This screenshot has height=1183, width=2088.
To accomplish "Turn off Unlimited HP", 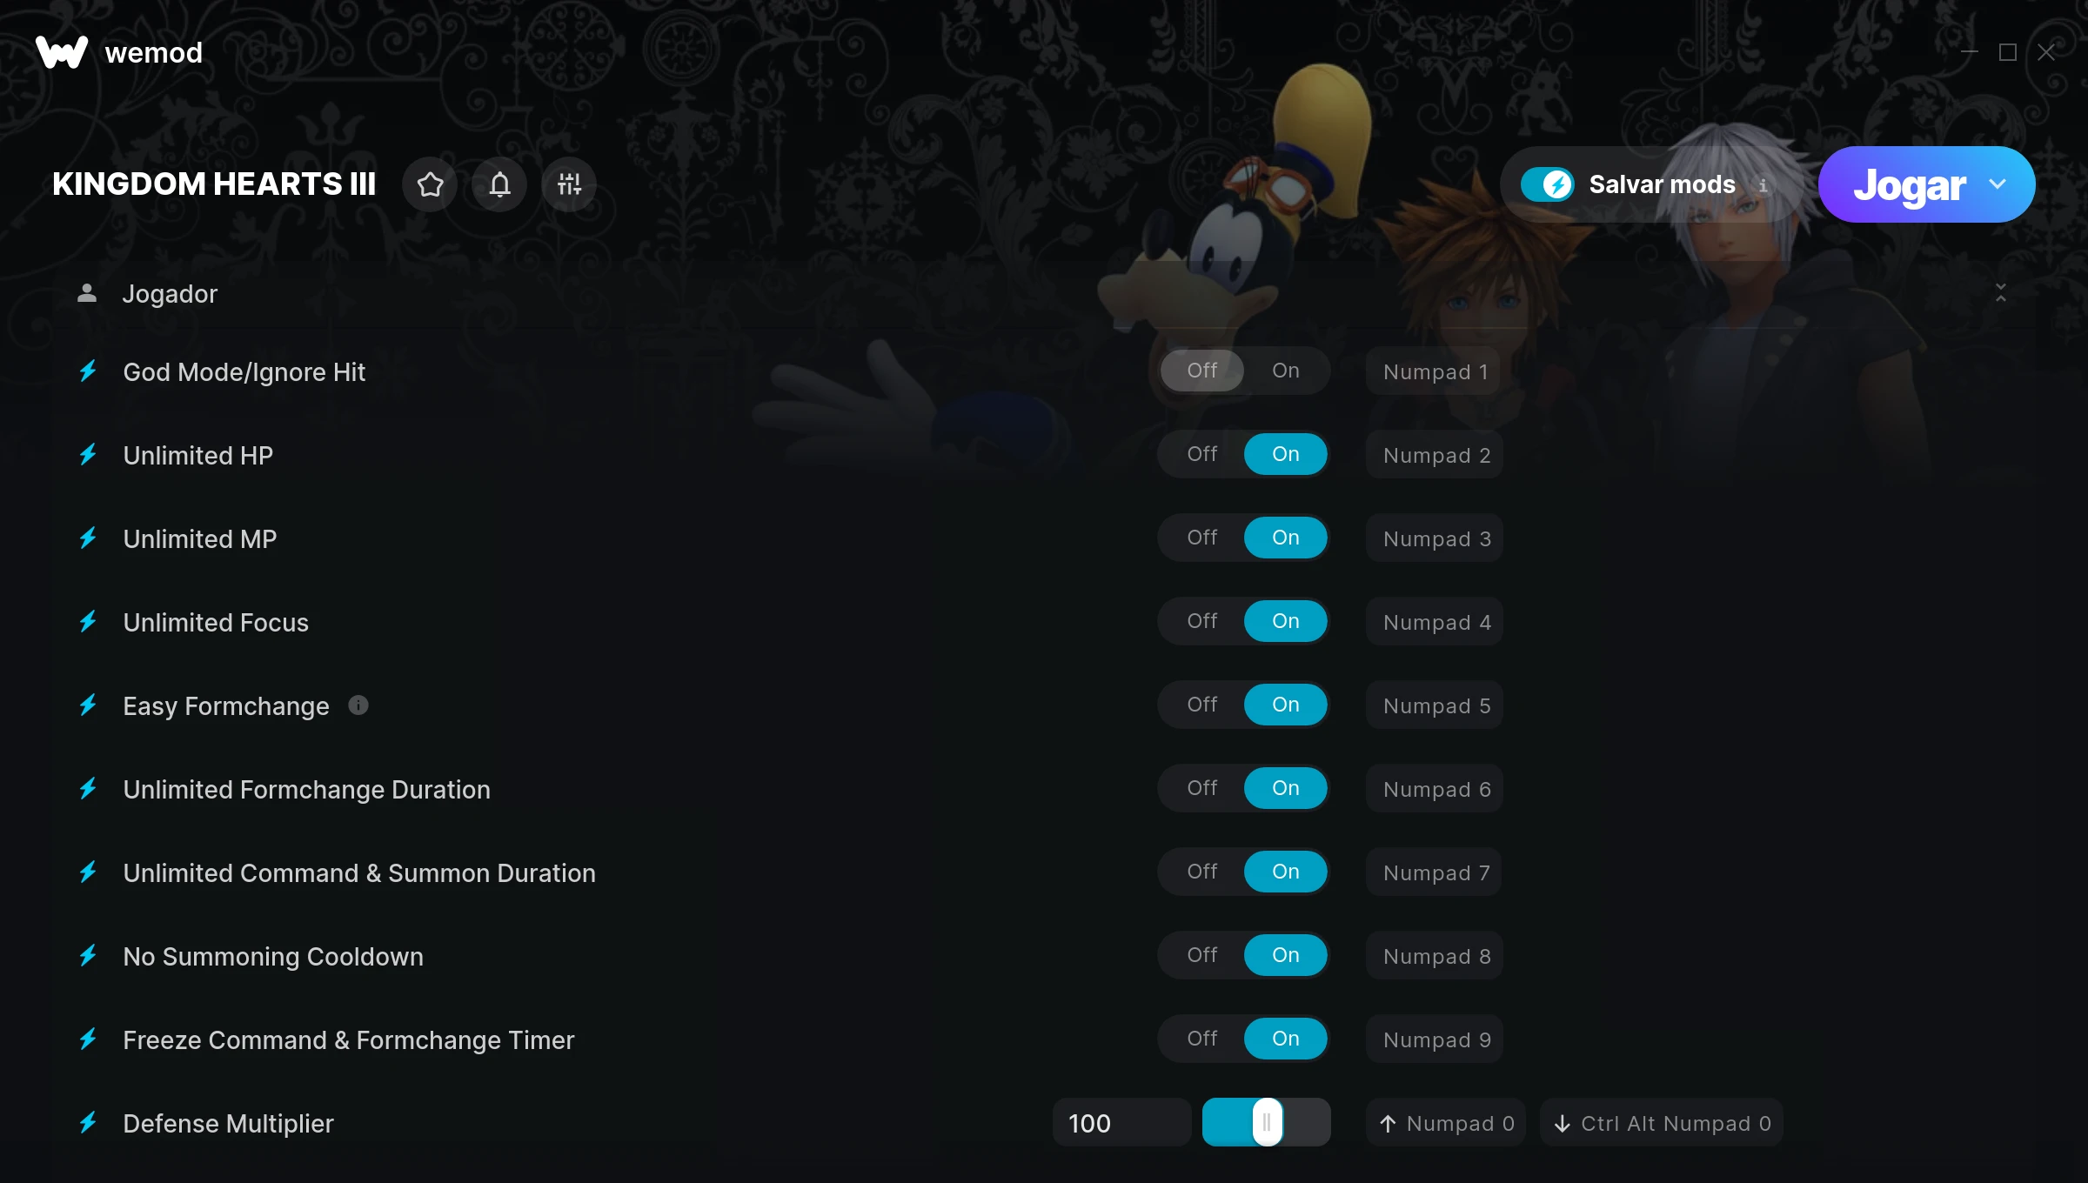I will click(x=1201, y=454).
